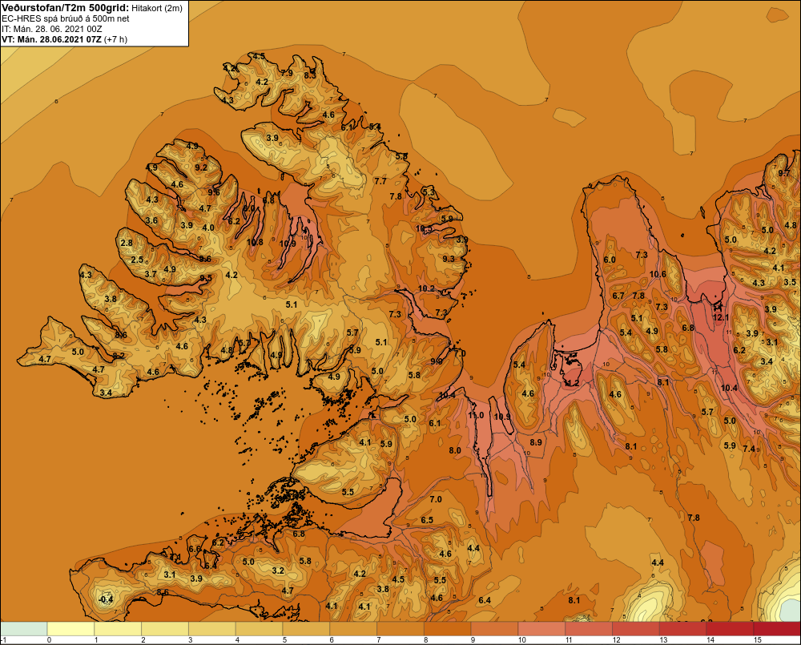Select the 6.6 temperature value

tap(194, 549)
